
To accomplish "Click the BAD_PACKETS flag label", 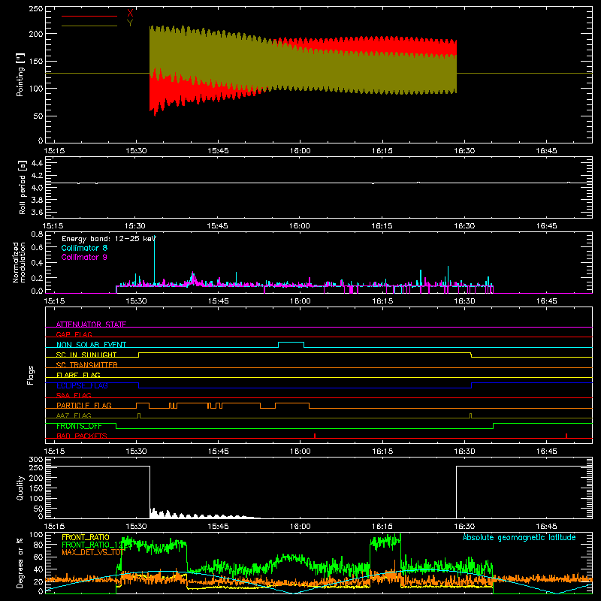I will click(x=82, y=436).
